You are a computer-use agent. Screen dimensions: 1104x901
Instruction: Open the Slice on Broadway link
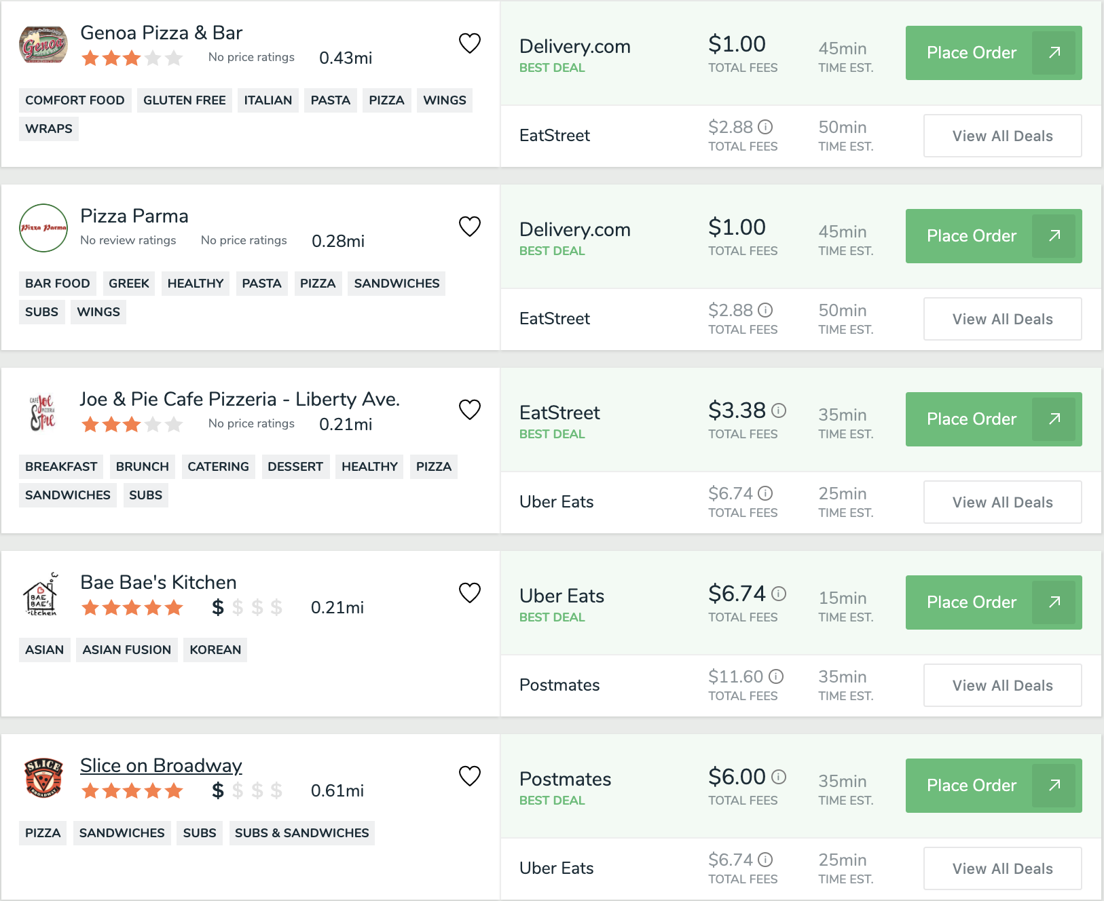click(161, 765)
